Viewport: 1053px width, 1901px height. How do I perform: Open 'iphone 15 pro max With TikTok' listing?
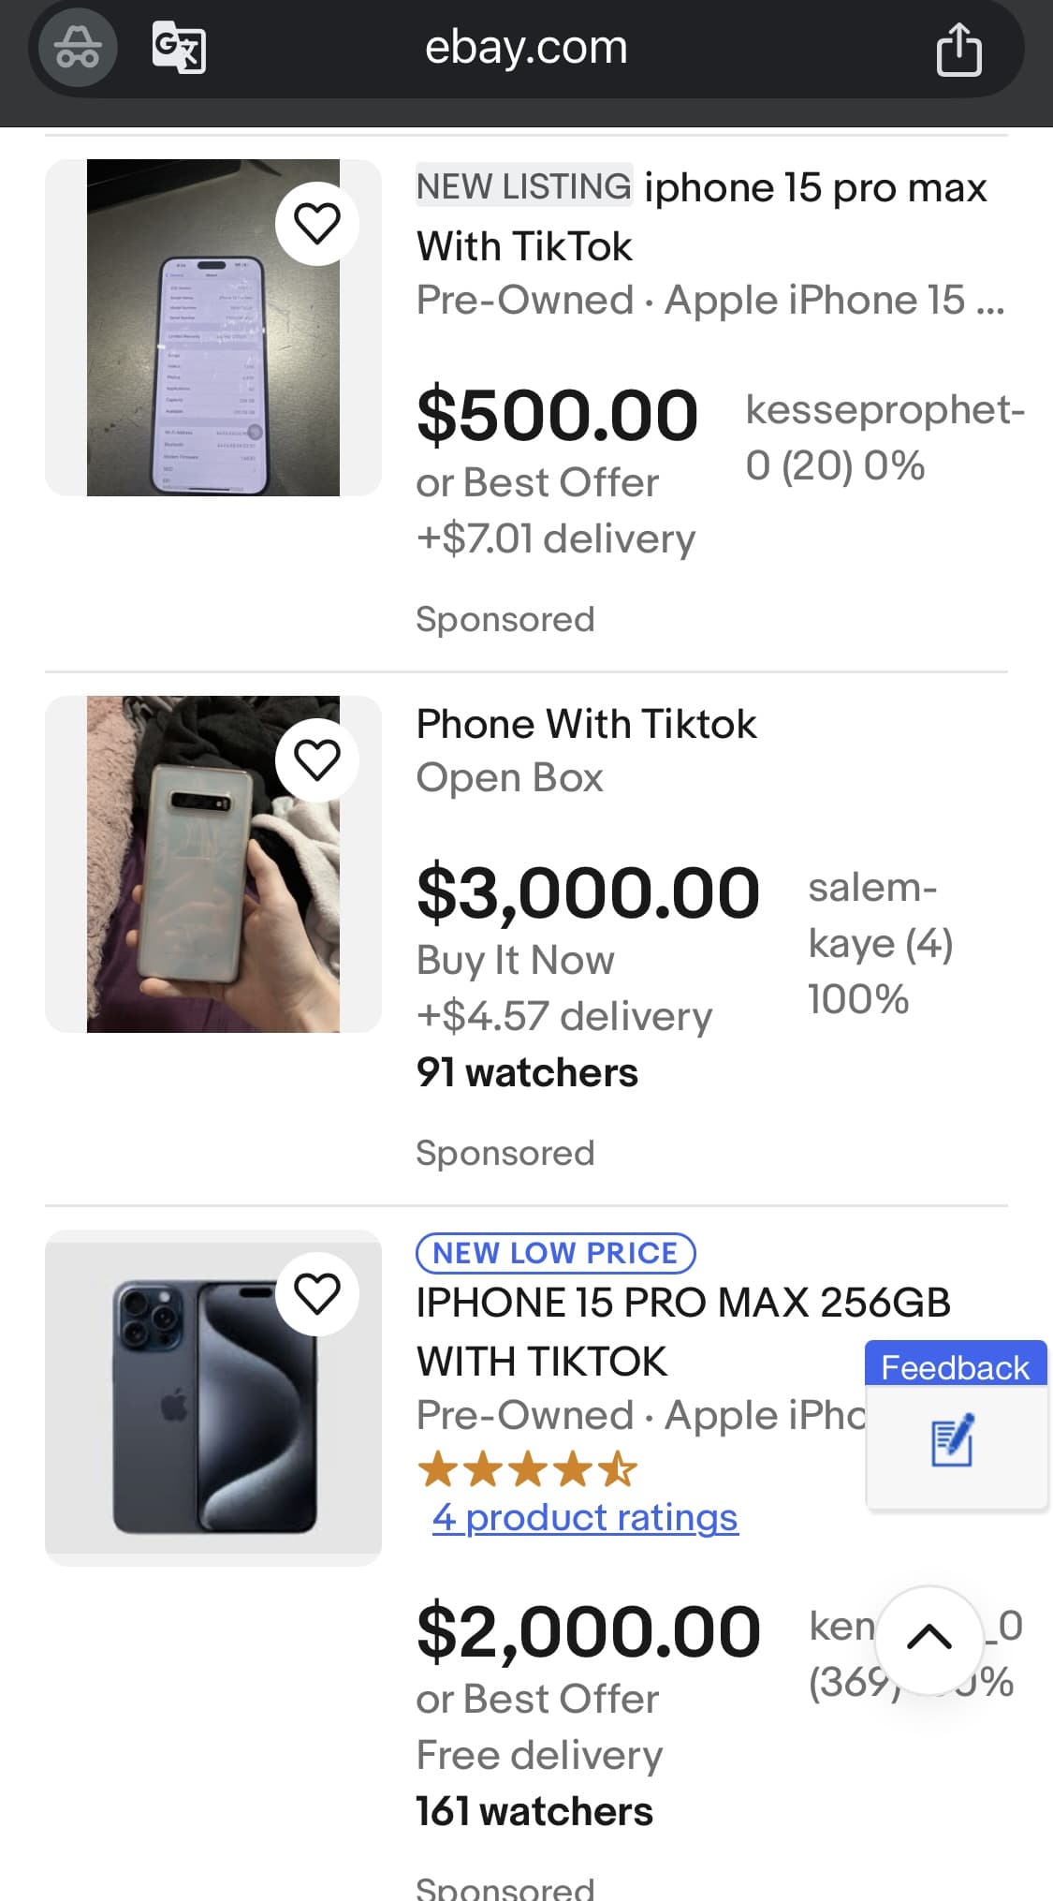tap(702, 216)
